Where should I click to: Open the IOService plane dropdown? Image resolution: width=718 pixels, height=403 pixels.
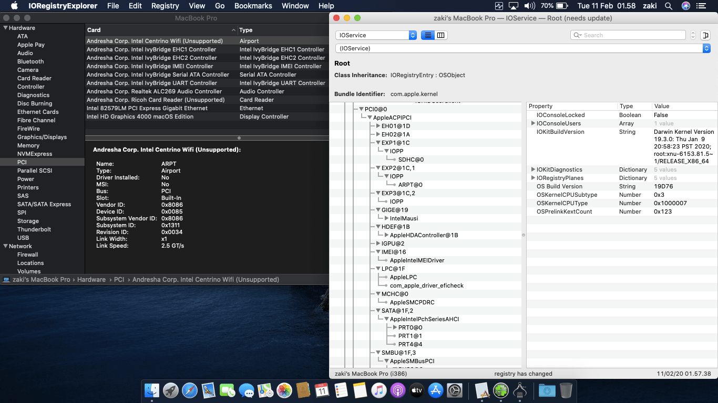(x=376, y=35)
